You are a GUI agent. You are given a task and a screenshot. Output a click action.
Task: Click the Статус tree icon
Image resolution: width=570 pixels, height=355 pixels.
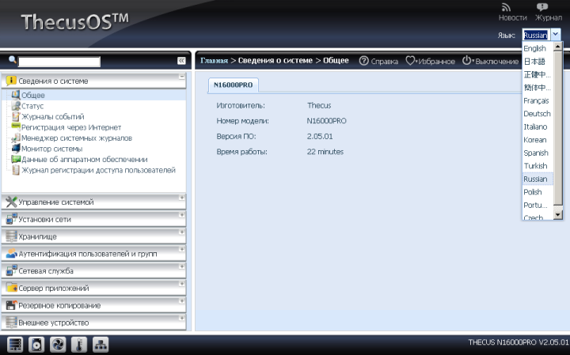16,106
